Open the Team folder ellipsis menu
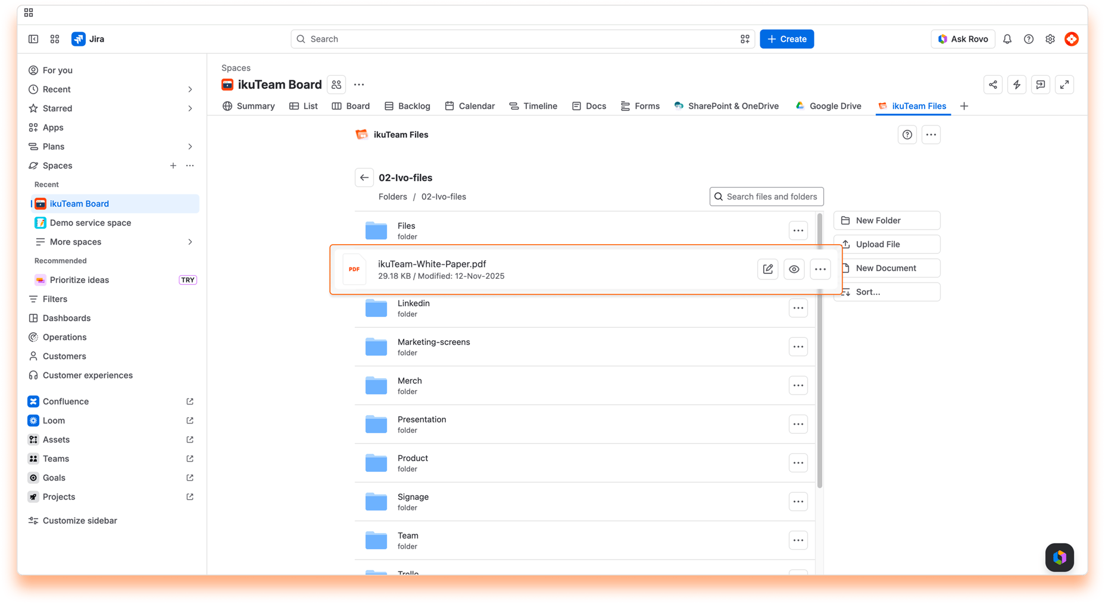Screen dimensions: 1105x604 tap(798, 540)
